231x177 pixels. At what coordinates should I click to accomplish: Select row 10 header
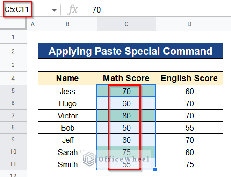(x=13, y=152)
